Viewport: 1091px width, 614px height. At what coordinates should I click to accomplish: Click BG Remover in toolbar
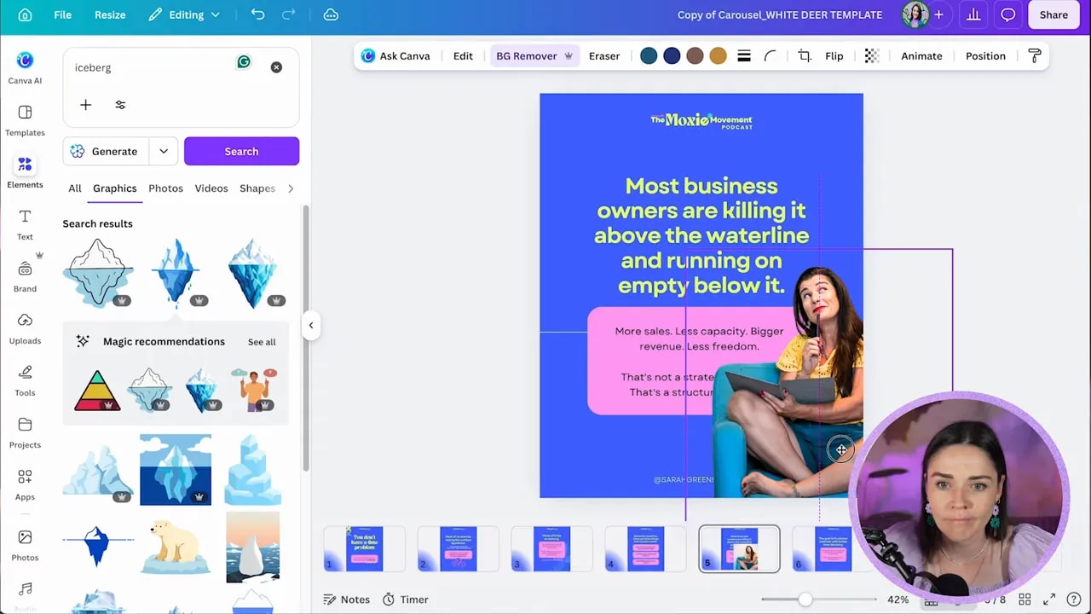coord(534,56)
